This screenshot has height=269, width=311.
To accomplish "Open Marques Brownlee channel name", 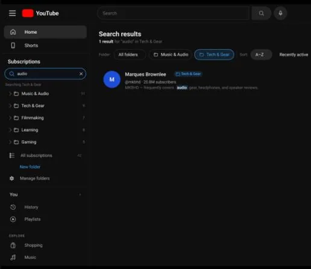I will [x=145, y=75].
